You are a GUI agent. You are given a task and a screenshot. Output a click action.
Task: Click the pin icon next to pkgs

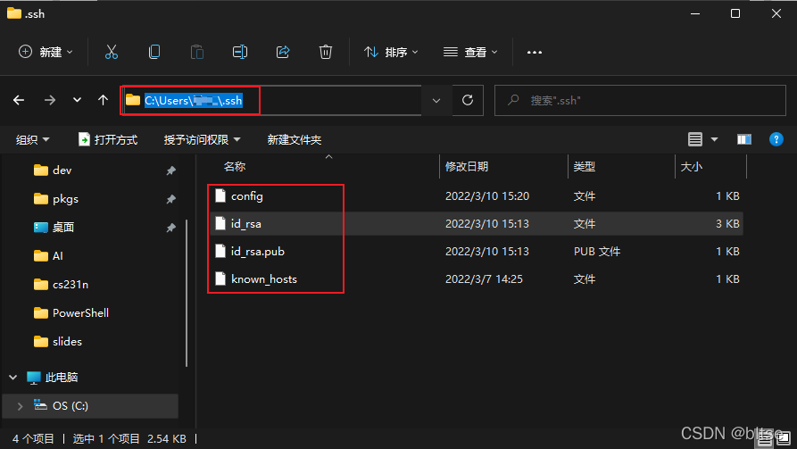[x=170, y=199]
